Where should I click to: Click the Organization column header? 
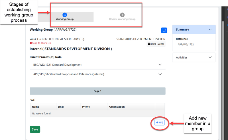tap(117, 107)
